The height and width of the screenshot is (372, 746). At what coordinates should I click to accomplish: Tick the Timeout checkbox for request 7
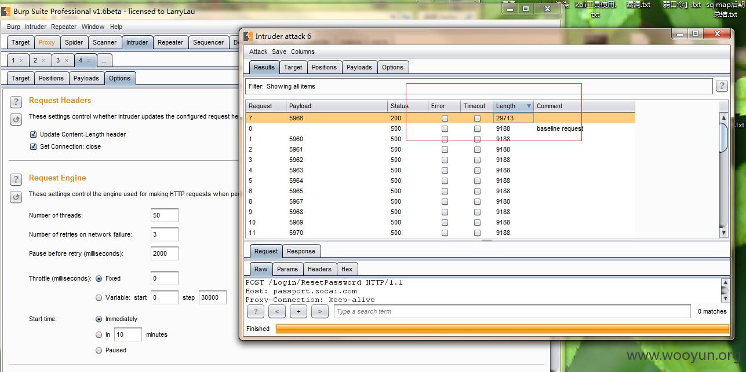[477, 118]
